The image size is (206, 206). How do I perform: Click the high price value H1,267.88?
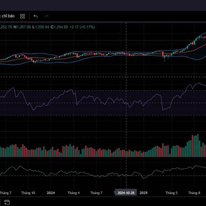[x=22, y=27]
